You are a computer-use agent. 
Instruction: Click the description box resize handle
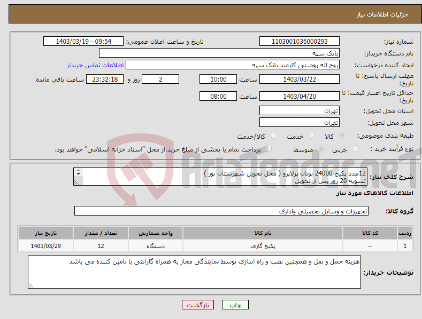[x=76, y=182]
